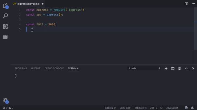Click Ln 5, Col 1 in status bar
This screenshot has height=110, width=197.
click(x=126, y=108)
